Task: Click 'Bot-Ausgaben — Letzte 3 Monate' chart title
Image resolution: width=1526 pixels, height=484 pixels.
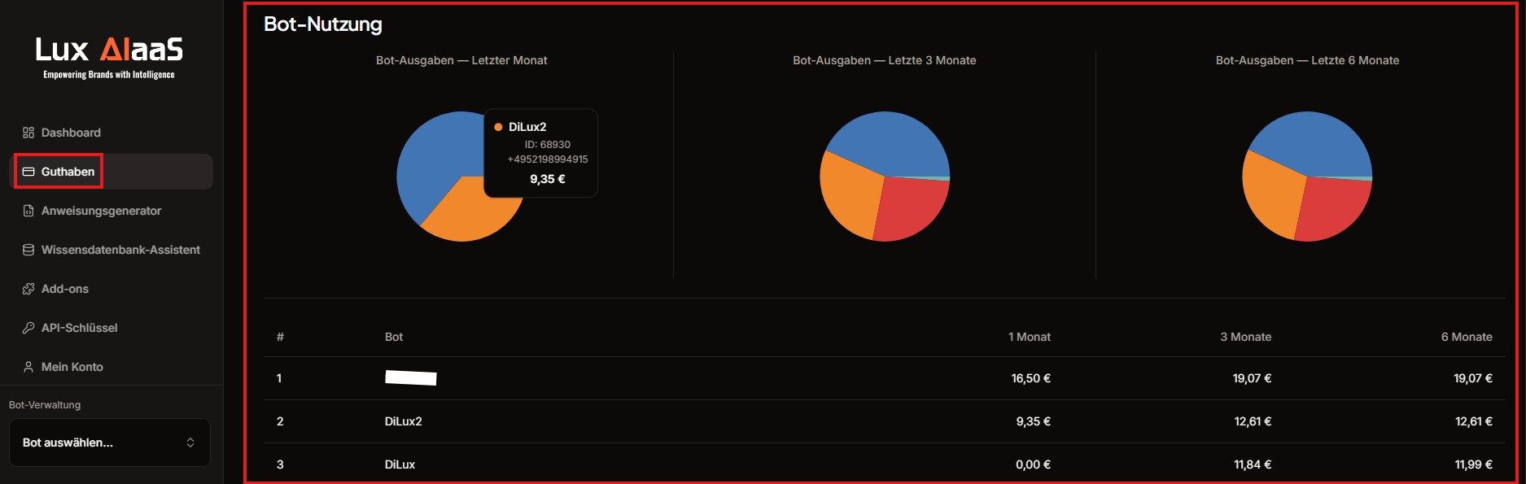Action: coord(885,60)
